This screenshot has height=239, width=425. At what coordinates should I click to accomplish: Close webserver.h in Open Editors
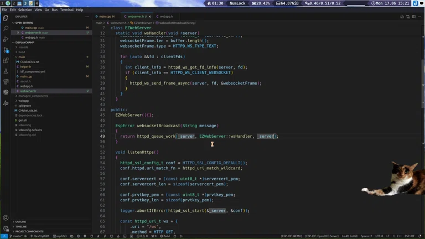(x=18, y=33)
